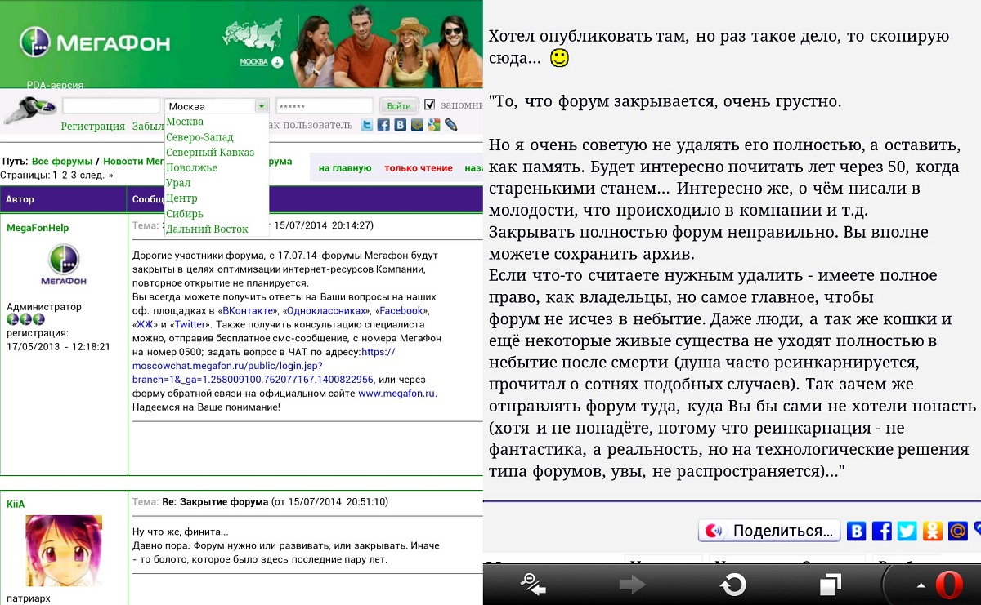Reload the page with refresh icon

tap(732, 585)
